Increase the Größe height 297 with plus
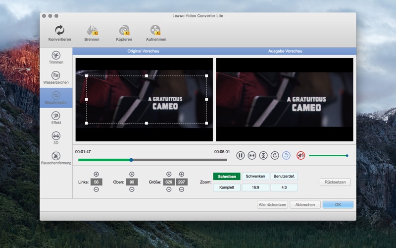This screenshot has height=248, width=396. pyautogui.click(x=182, y=174)
